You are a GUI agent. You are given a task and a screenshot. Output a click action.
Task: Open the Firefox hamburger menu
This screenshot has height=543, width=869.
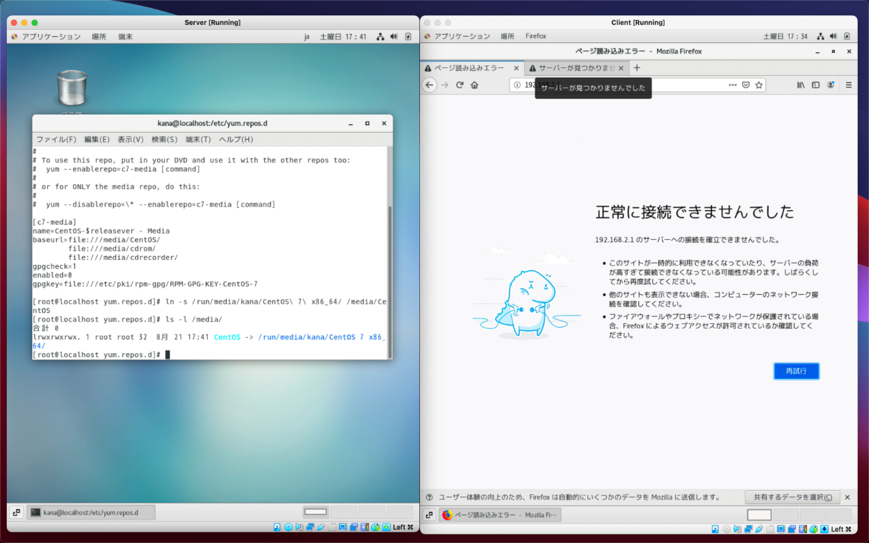(x=848, y=85)
